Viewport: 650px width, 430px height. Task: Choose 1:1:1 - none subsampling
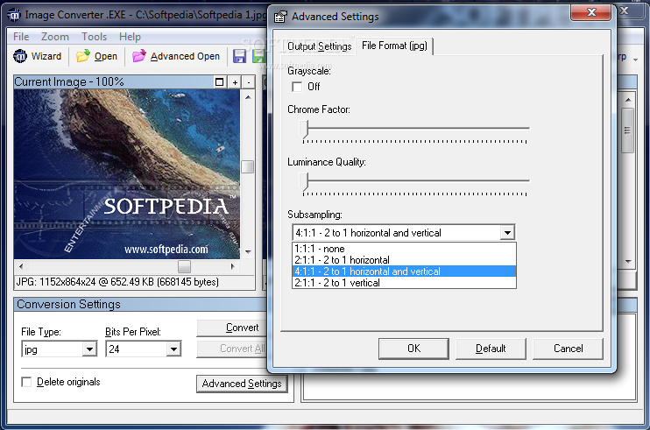(404, 249)
